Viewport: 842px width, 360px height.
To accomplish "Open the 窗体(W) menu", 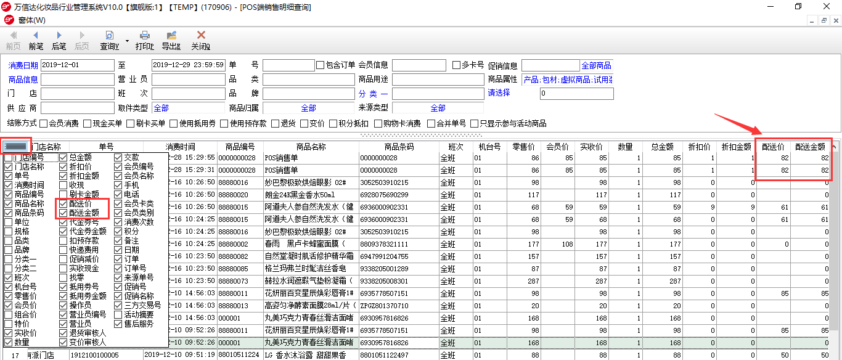I will click(x=32, y=20).
